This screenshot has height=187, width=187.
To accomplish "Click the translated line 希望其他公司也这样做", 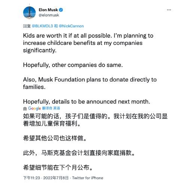I will coord(55,138).
